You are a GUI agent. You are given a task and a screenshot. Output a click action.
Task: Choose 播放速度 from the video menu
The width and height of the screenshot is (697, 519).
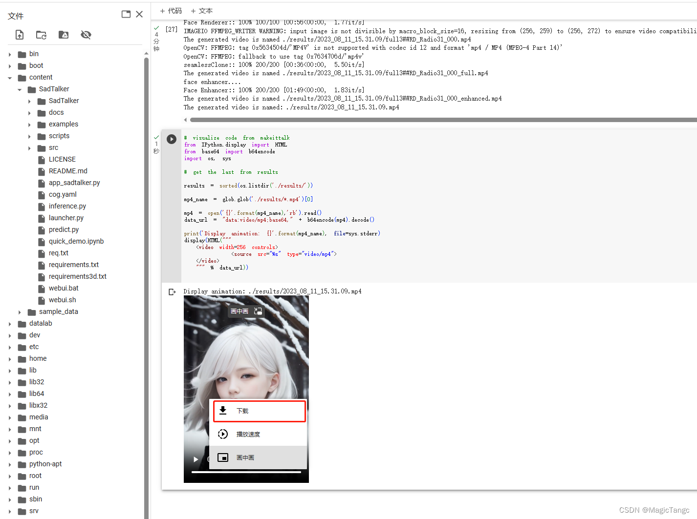258,434
